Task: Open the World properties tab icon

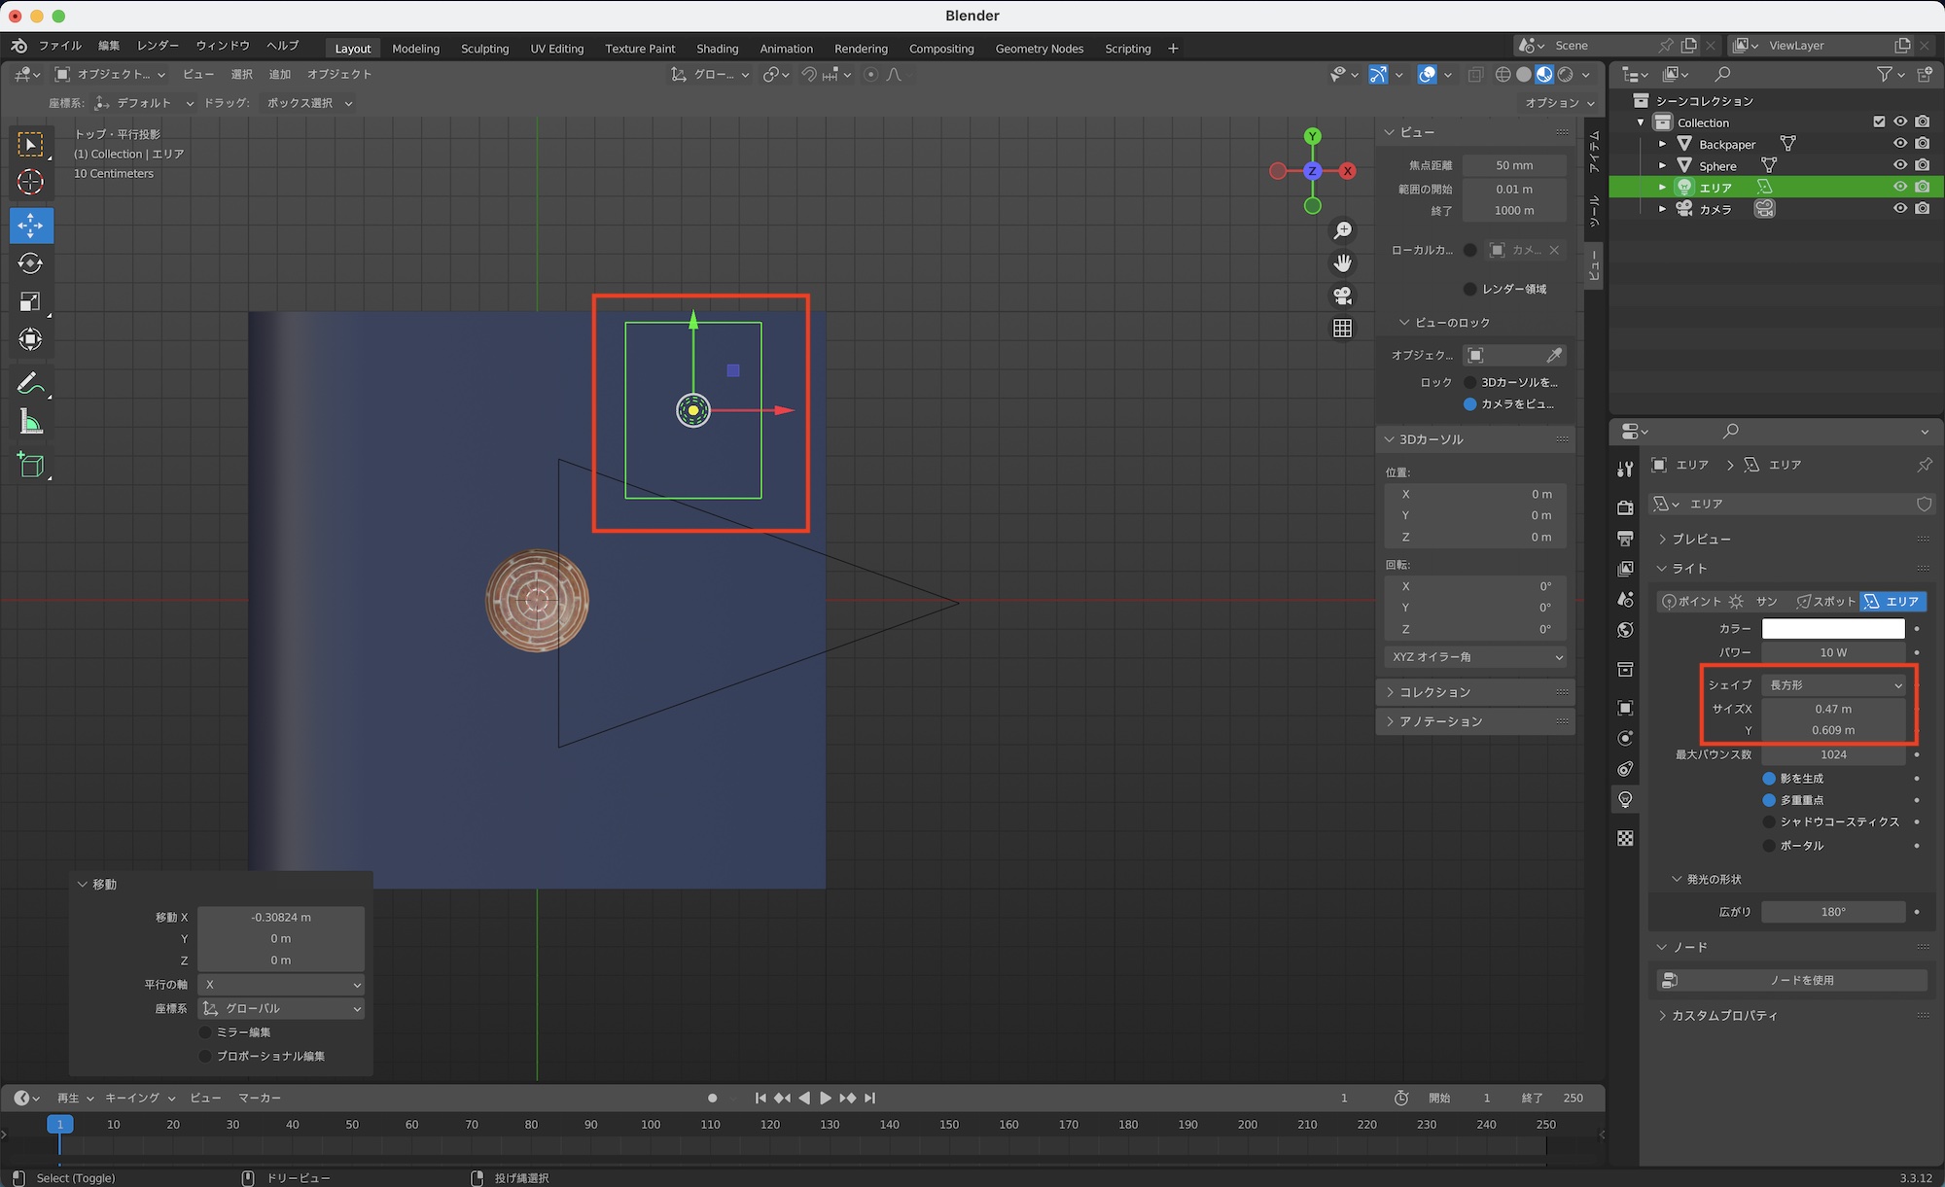Action: 1625,631
